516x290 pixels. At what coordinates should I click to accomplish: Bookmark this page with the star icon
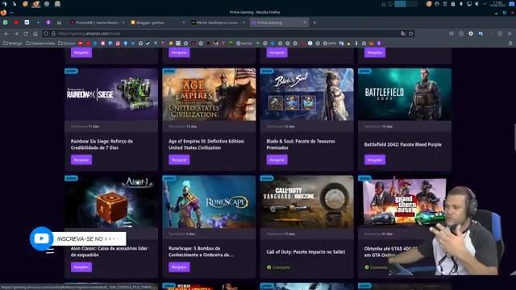pos(410,34)
